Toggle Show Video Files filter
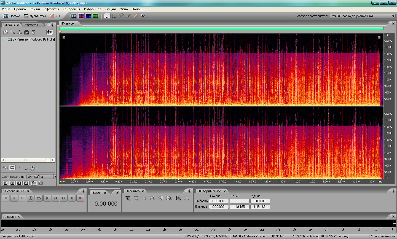The image size is (397, 239). click(19, 183)
